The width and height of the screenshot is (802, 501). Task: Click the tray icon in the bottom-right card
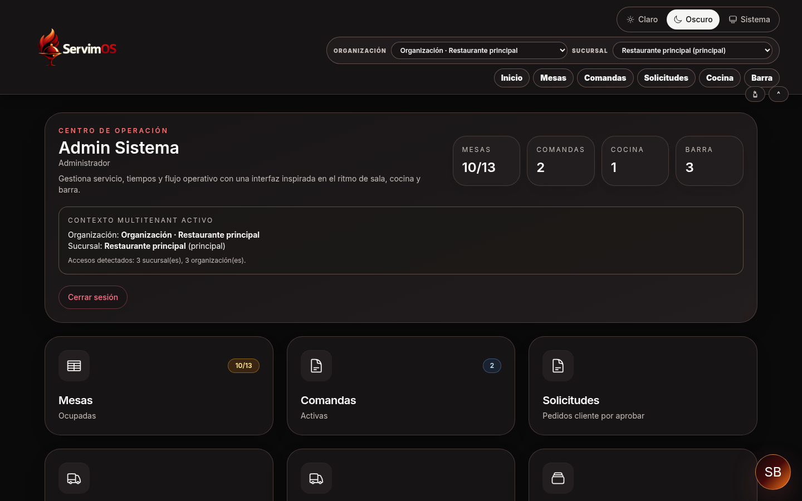558,478
